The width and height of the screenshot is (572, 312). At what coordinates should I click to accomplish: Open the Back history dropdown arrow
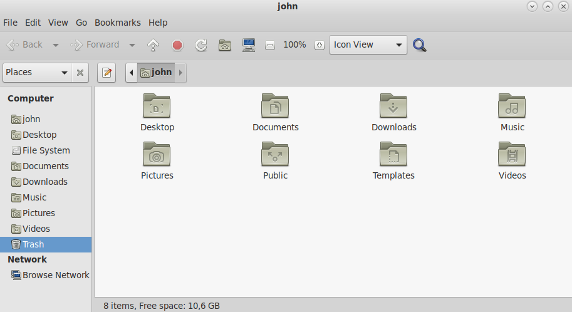coord(56,45)
